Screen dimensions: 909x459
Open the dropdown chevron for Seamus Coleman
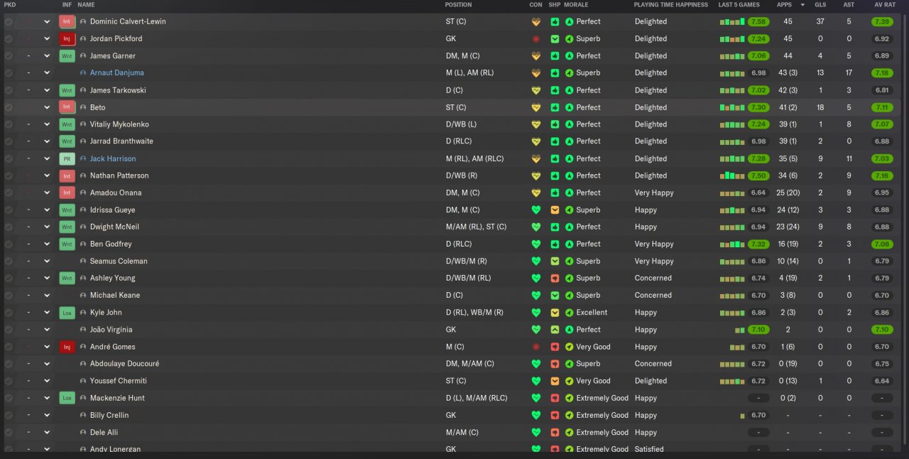[x=47, y=261]
